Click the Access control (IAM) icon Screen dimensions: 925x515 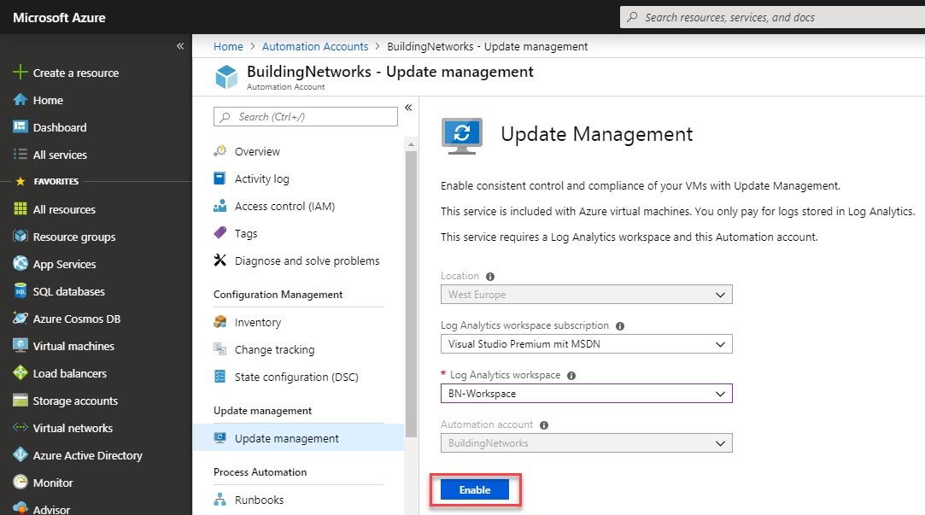click(x=220, y=205)
